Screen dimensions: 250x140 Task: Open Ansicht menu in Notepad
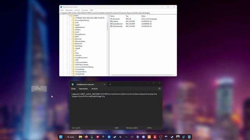(x=95, y=89)
